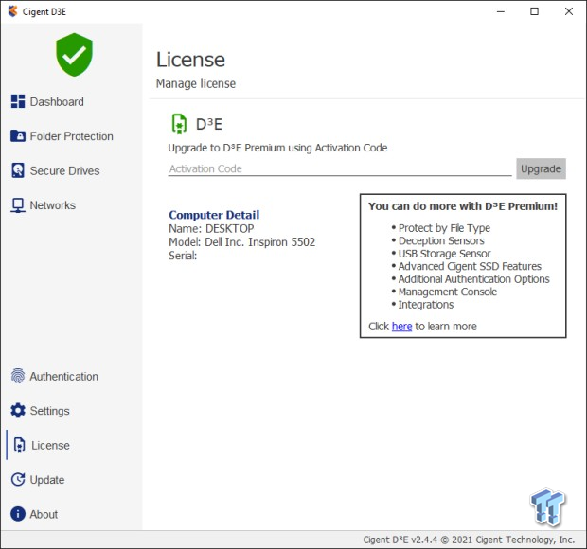Click 'Upgrade to D³E Premium using Activation Code' text
Image resolution: width=587 pixels, height=549 pixels.
pyautogui.click(x=277, y=148)
